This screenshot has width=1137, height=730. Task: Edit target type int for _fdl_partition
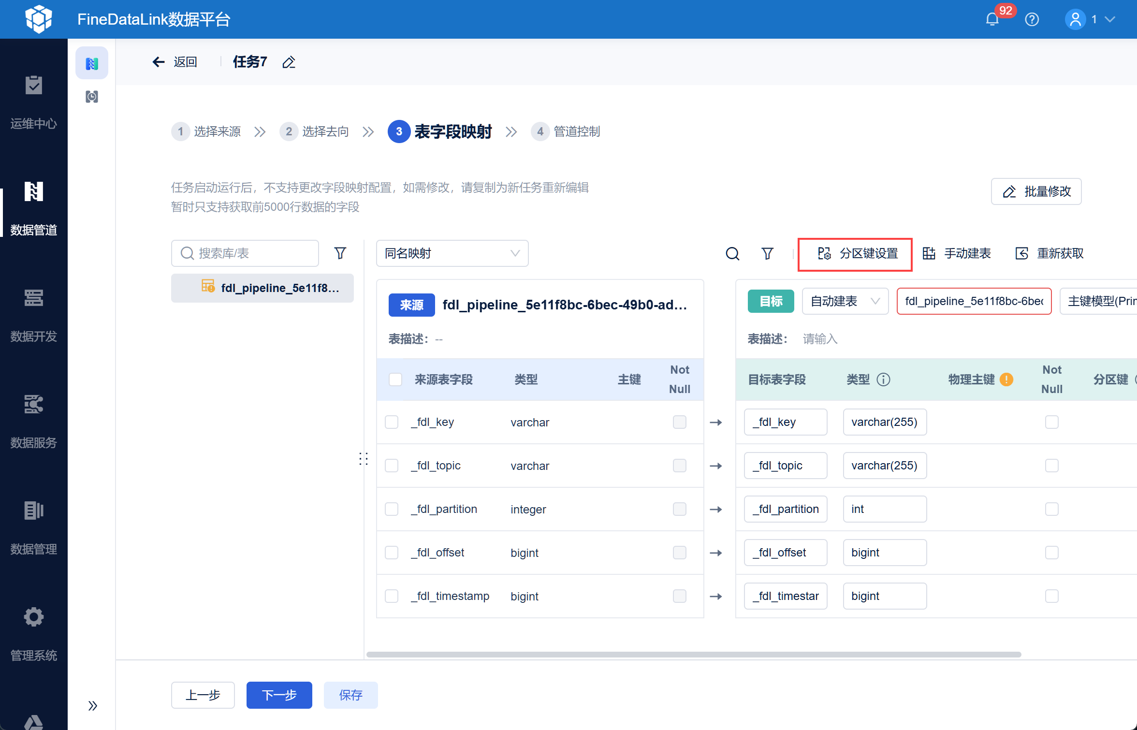tap(885, 509)
